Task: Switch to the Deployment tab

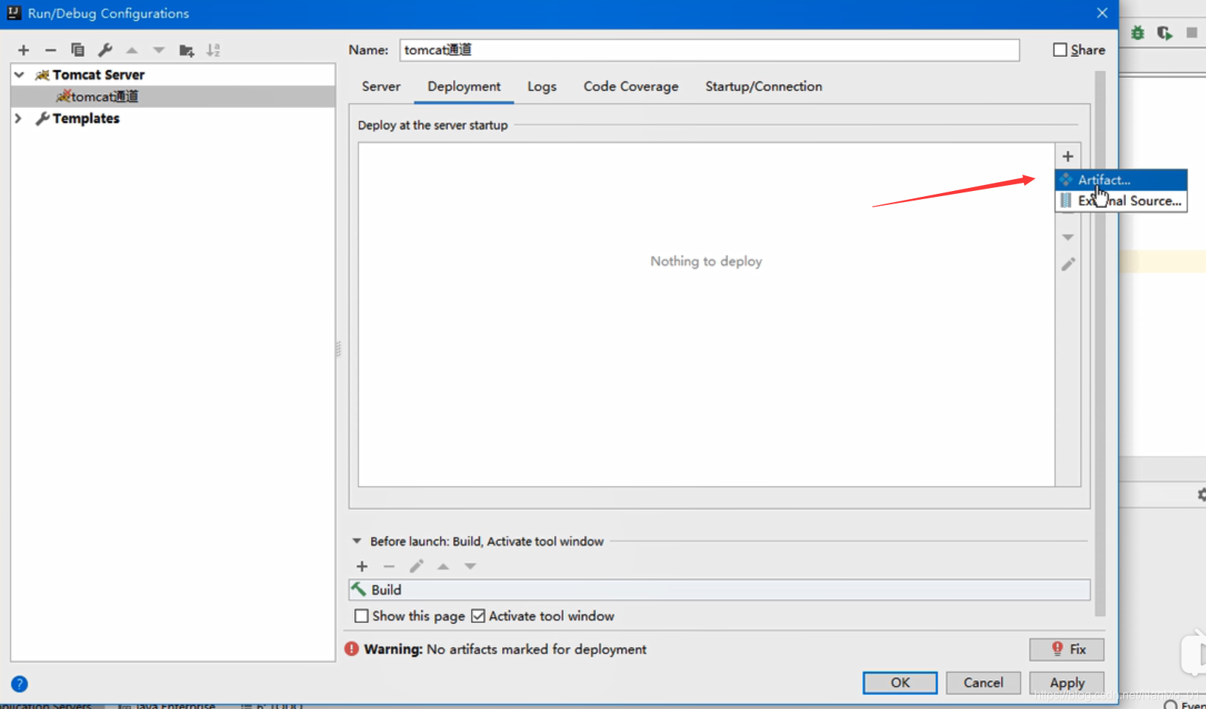Action: [464, 87]
